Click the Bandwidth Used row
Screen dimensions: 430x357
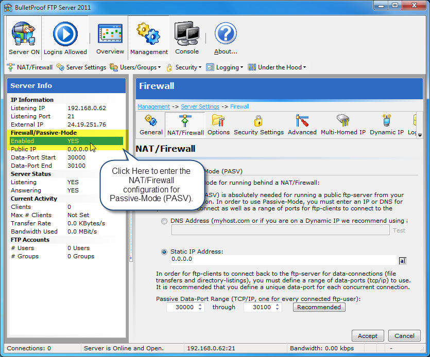point(66,231)
